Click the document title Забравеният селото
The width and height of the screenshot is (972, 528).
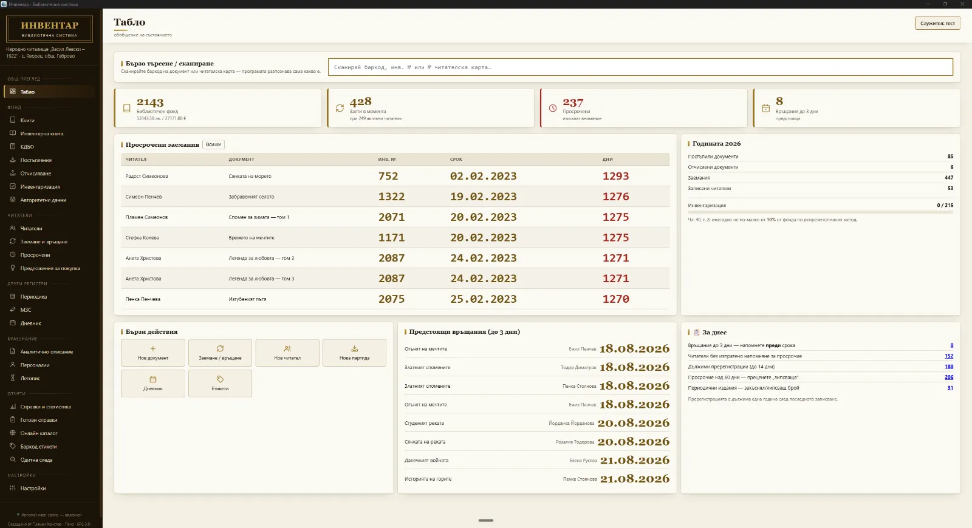[252, 197]
